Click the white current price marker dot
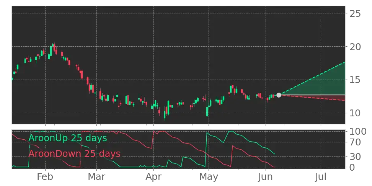 click(x=279, y=95)
